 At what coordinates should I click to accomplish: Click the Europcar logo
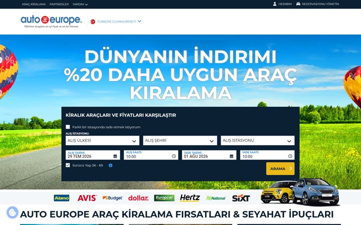pyautogui.click(x=164, y=198)
